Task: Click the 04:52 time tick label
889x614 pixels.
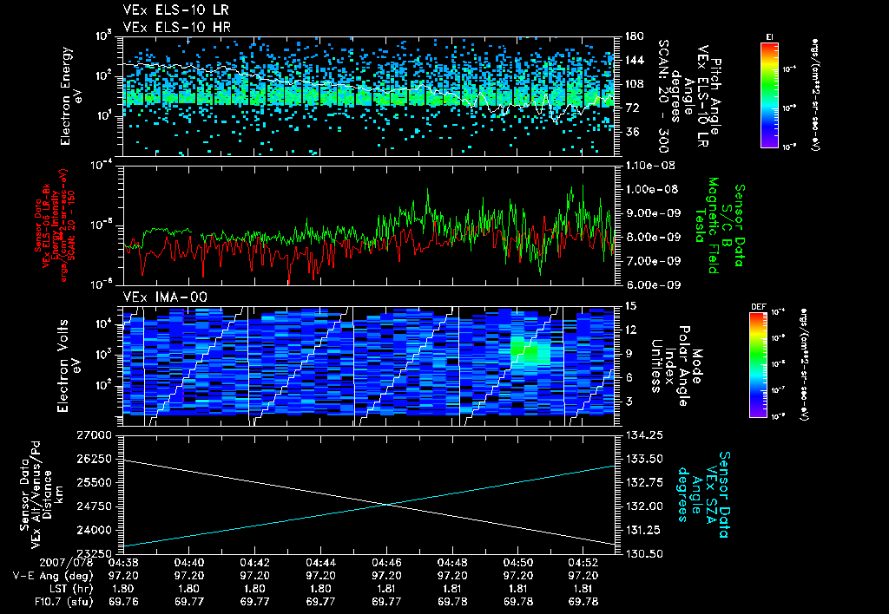Action: [x=583, y=563]
